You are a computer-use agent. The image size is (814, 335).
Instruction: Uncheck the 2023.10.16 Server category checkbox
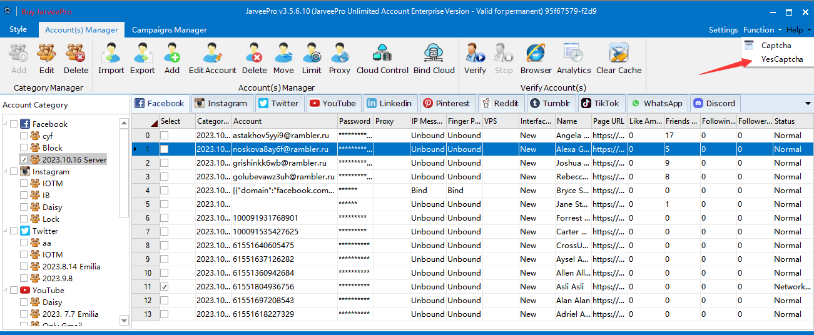[24, 159]
